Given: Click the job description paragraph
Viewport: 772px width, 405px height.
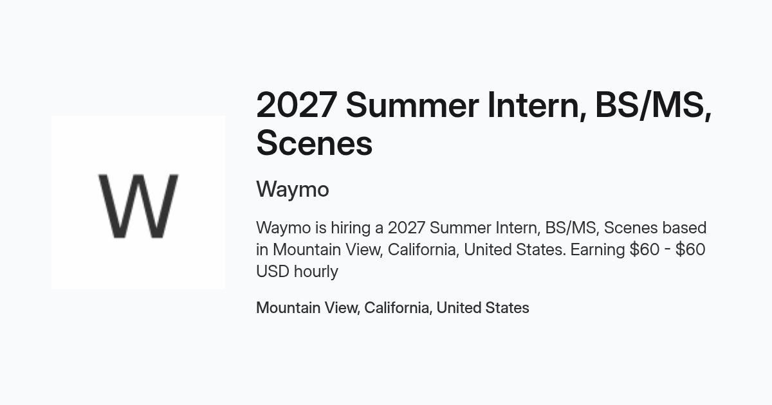Looking at the screenshot, I should [x=481, y=249].
